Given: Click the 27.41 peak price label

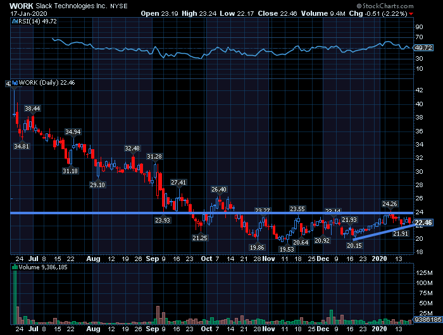Looking at the screenshot, I should 178,182.
